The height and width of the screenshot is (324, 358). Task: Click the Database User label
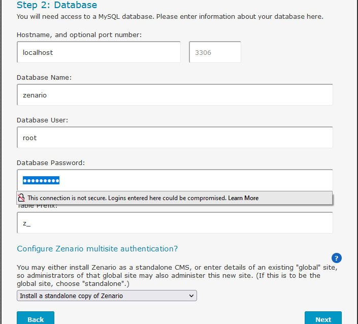[x=42, y=120]
